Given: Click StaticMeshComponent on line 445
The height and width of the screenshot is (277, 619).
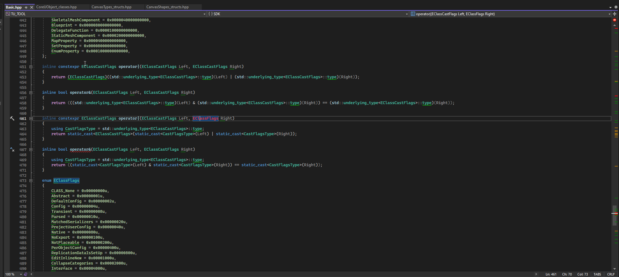Looking at the screenshot, I should [x=73, y=36].
